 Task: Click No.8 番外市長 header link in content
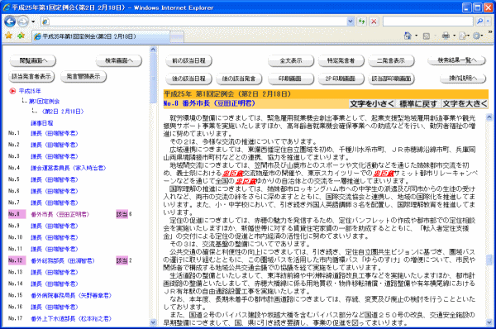(x=209, y=103)
